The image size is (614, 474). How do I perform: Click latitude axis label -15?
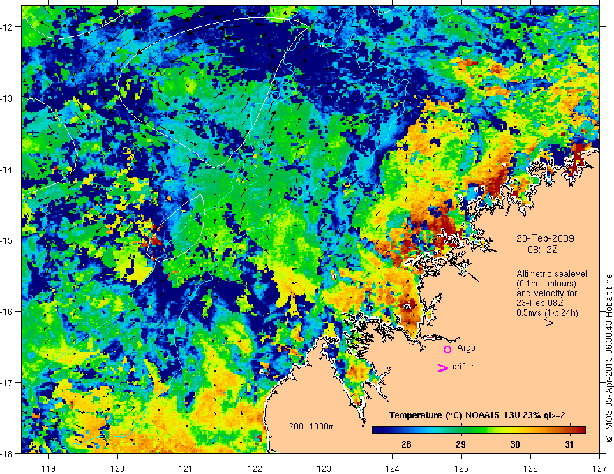click(x=7, y=240)
